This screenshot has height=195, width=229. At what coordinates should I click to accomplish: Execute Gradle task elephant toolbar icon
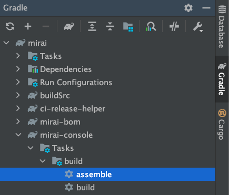tap(69, 26)
